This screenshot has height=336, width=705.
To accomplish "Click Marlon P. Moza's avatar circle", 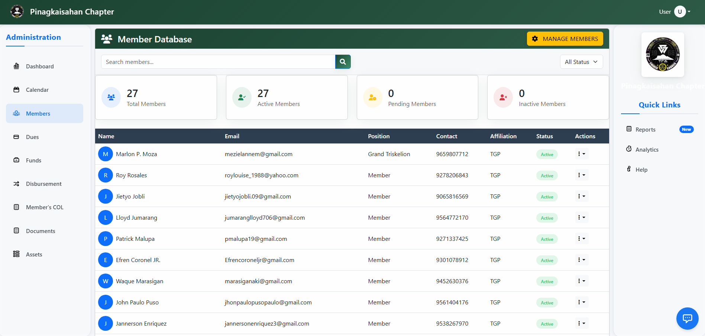I will 106,154.
